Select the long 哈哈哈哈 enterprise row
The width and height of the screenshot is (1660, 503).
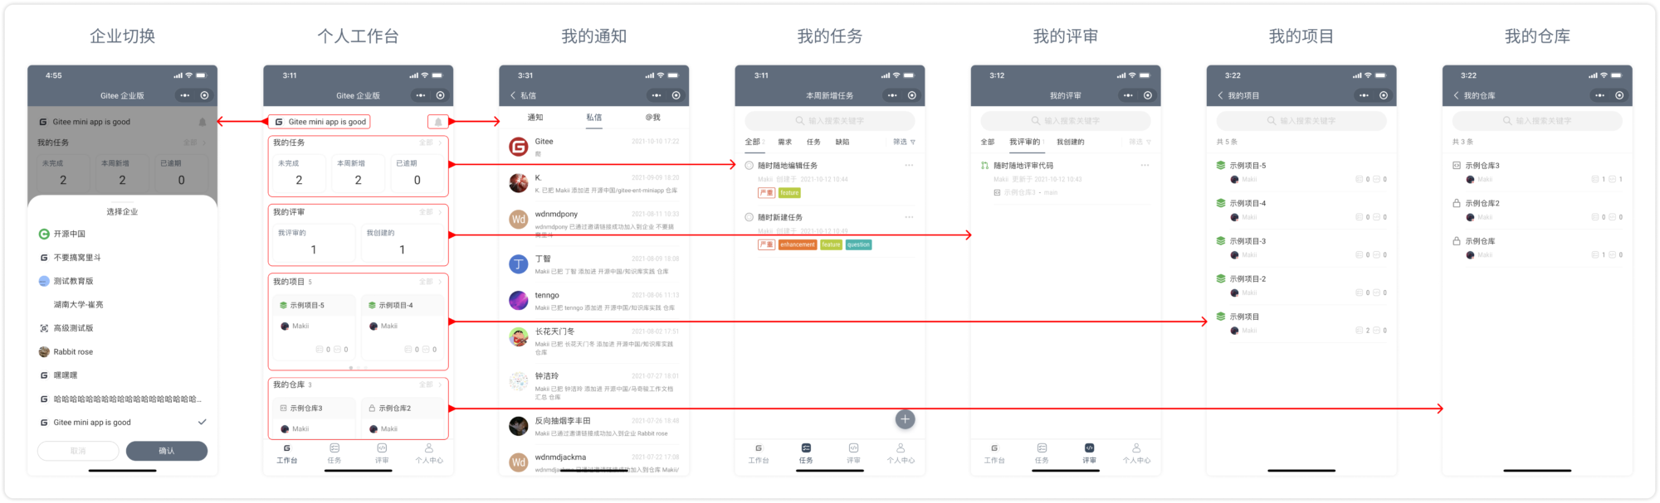(122, 399)
